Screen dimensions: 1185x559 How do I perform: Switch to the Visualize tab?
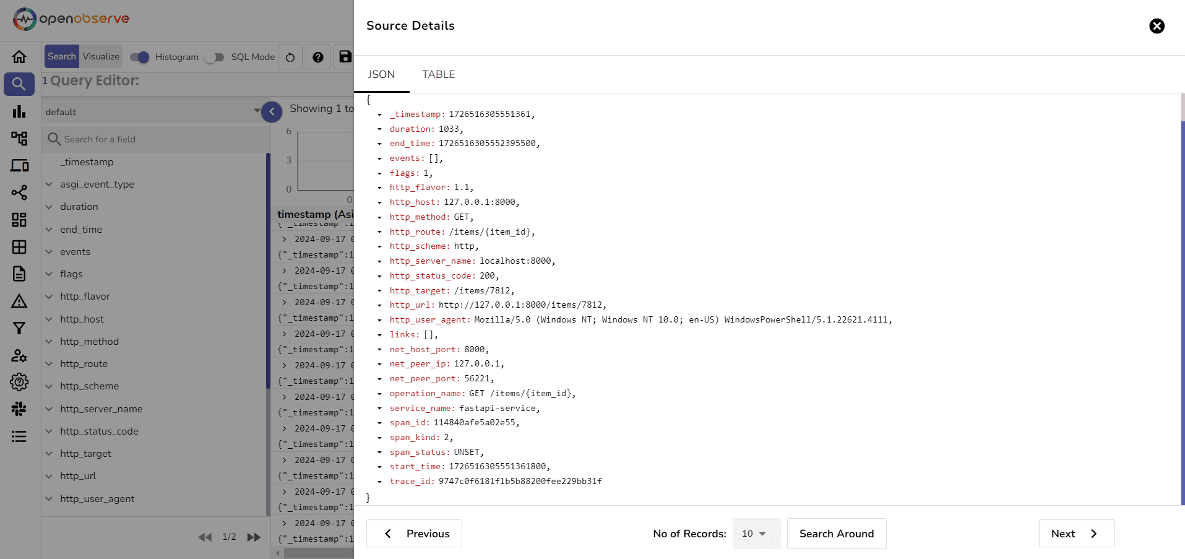(x=100, y=56)
